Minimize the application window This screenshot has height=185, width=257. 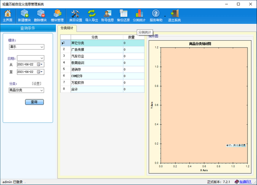pyautogui.click(x=227, y=4)
